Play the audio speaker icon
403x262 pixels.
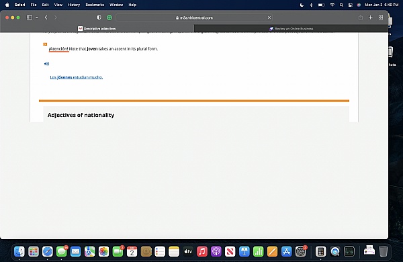(x=46, y=64)
